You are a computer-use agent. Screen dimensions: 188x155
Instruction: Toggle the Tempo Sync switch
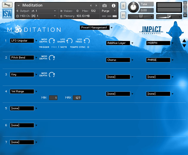tap(88, 47)
